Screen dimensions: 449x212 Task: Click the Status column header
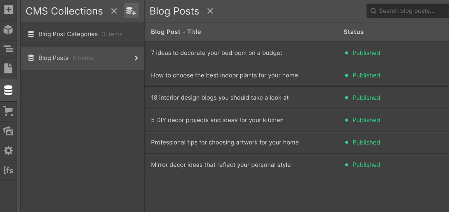353,32
